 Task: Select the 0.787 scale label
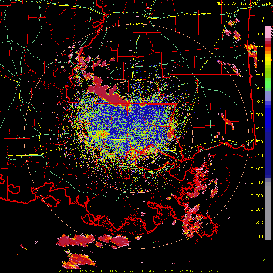[257, 88]
